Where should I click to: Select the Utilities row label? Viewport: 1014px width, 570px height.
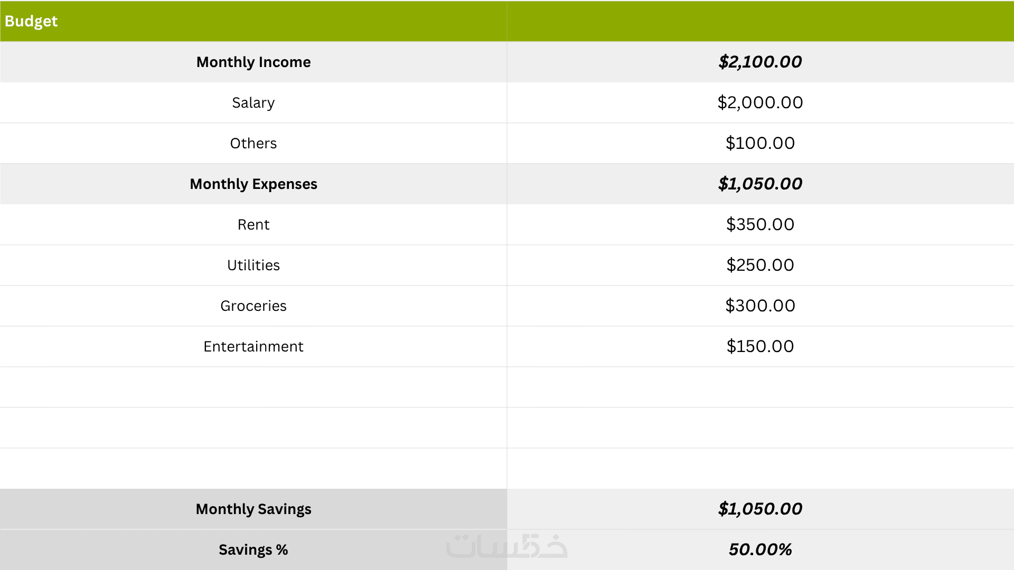(x=253, y=265)
